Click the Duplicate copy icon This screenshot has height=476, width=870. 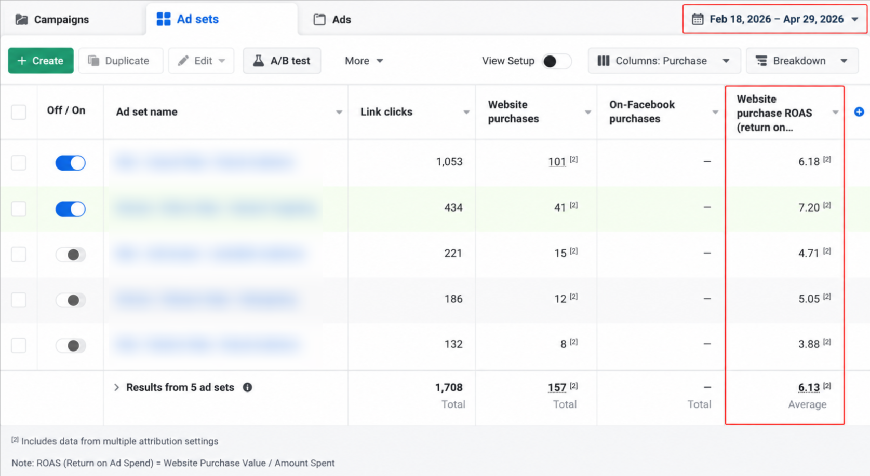click(x=93, y=61)
